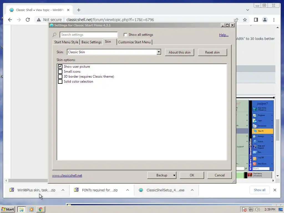Click the Chrome icon on the taskbar
Screen dimensions: 284x213
41,209
